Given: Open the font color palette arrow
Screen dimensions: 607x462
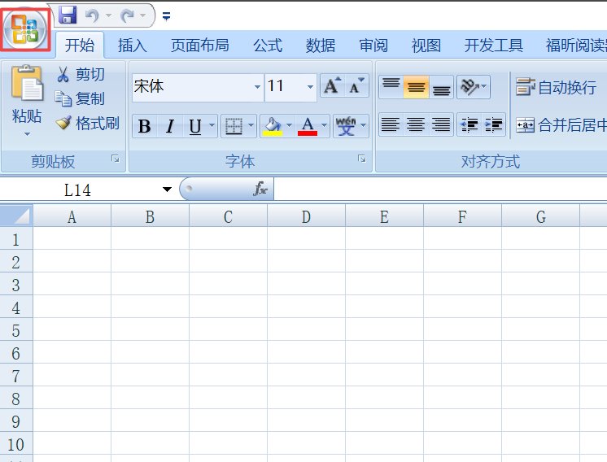Looking at the screenshot, I should coord(325,125).
